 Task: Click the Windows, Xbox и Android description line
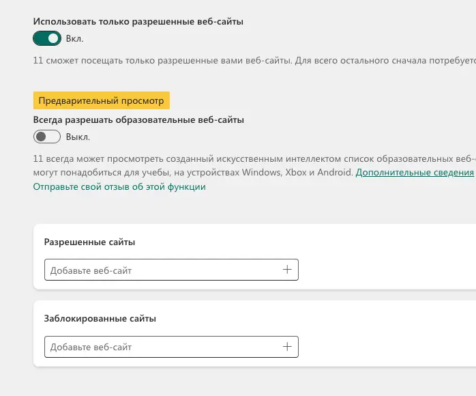193,173
